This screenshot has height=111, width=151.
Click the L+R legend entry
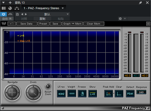click(21, 36)
